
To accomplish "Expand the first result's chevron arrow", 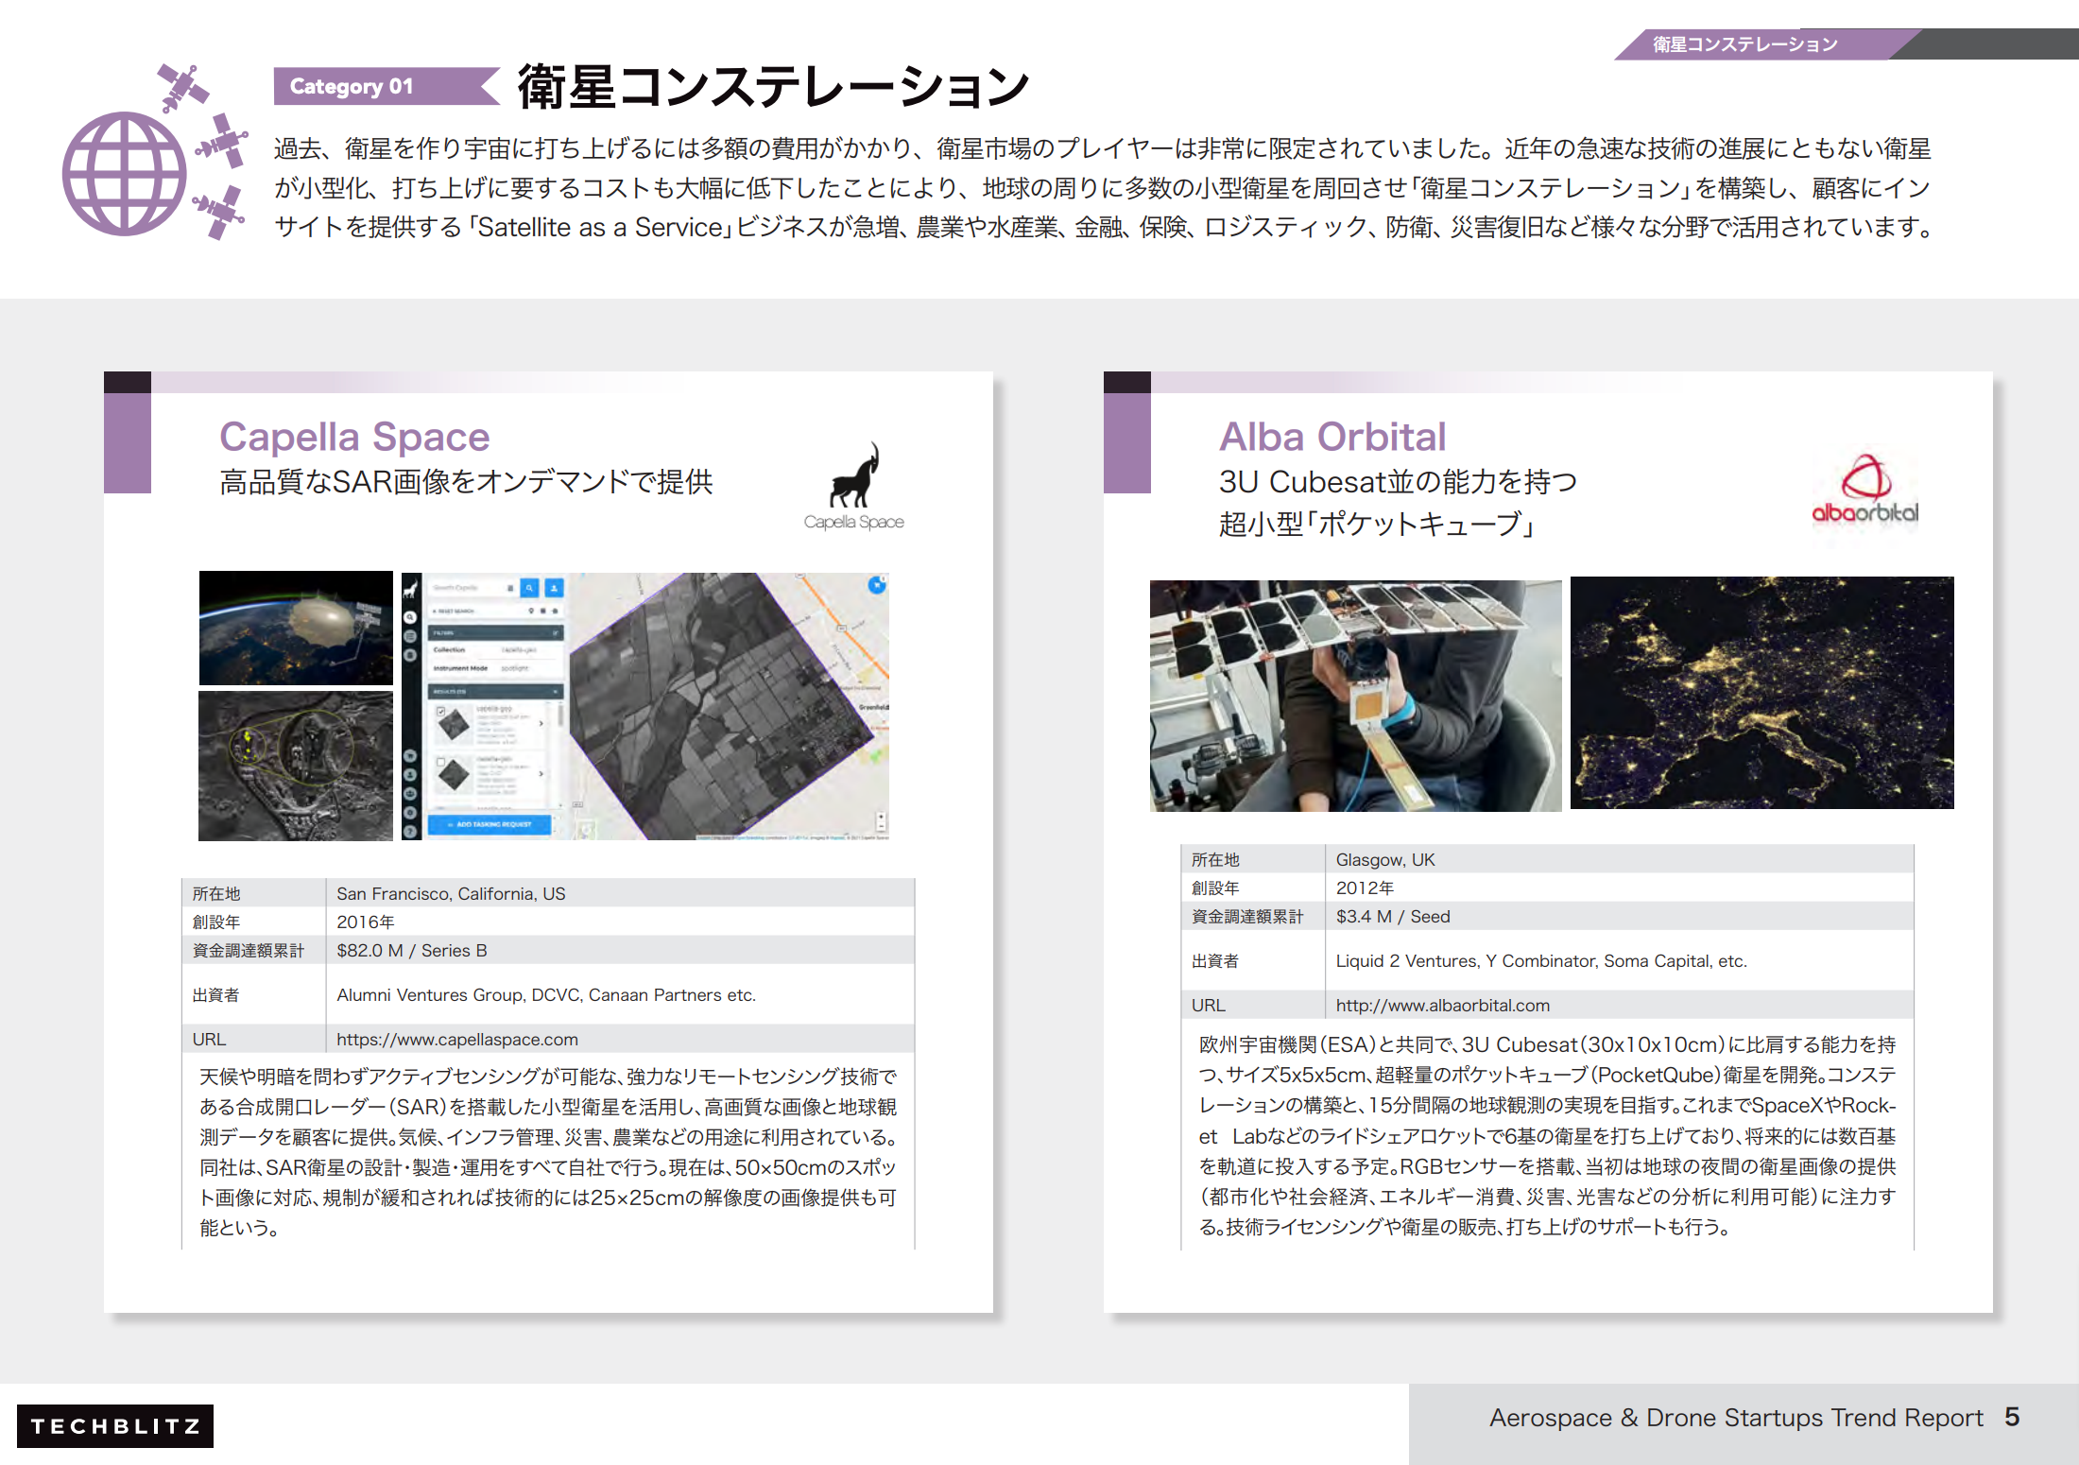I will (x=541, y=723).
